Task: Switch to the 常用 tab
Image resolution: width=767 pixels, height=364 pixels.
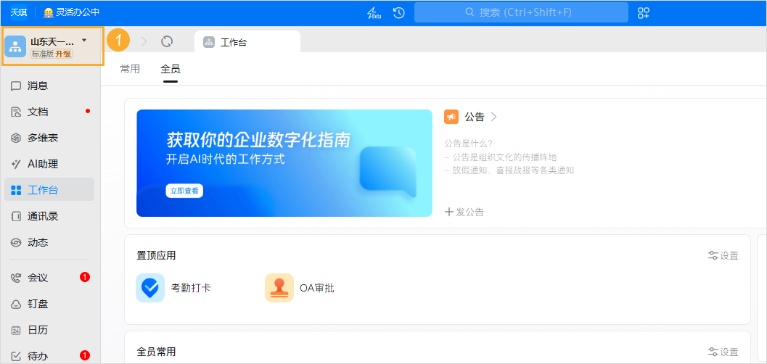Action: tap(130, 69)
